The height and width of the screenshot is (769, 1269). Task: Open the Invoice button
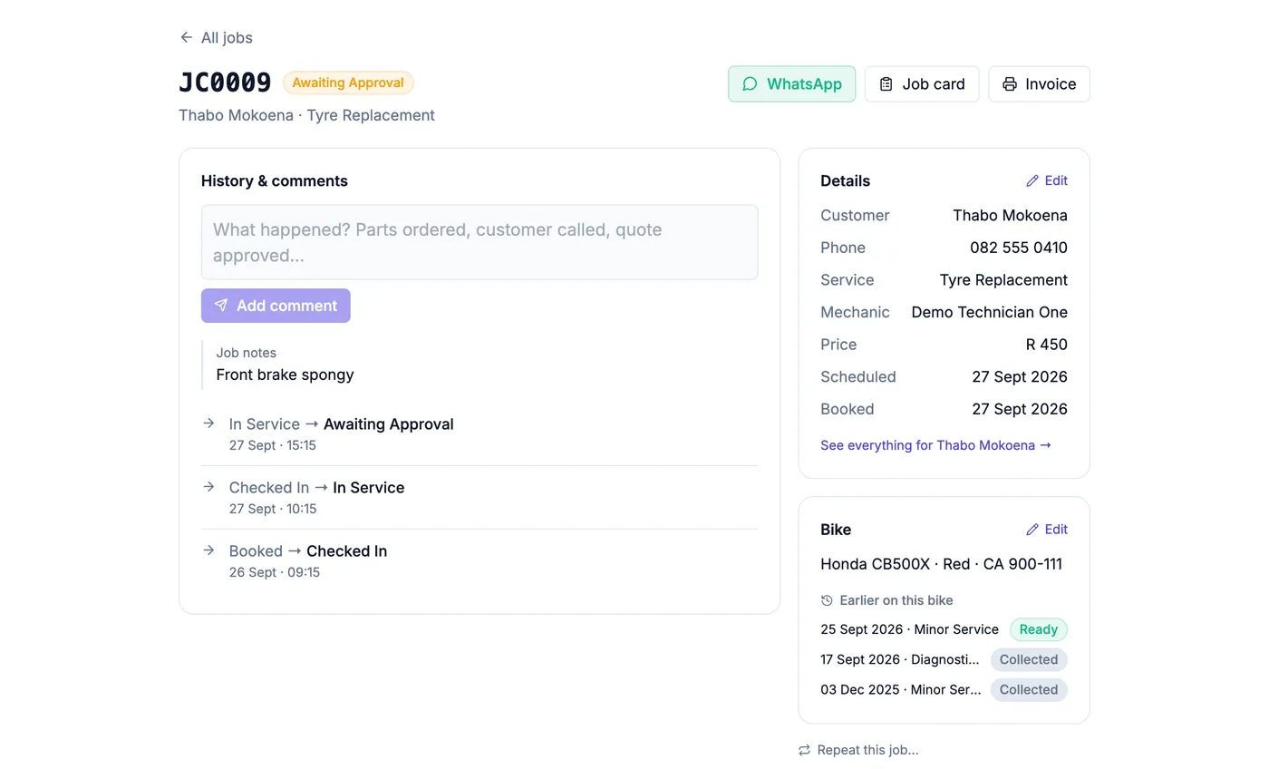(1039, 83)
